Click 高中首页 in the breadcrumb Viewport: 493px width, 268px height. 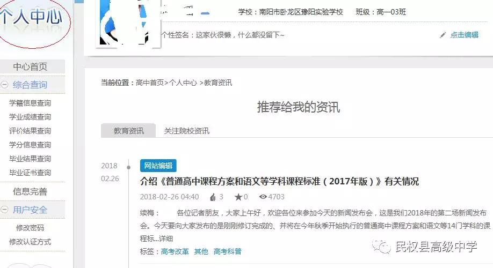coord(149,83)
